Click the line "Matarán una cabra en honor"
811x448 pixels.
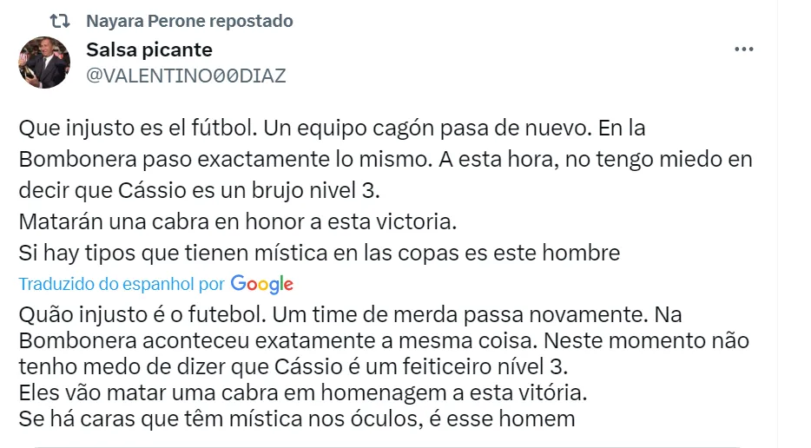(236, 221)
